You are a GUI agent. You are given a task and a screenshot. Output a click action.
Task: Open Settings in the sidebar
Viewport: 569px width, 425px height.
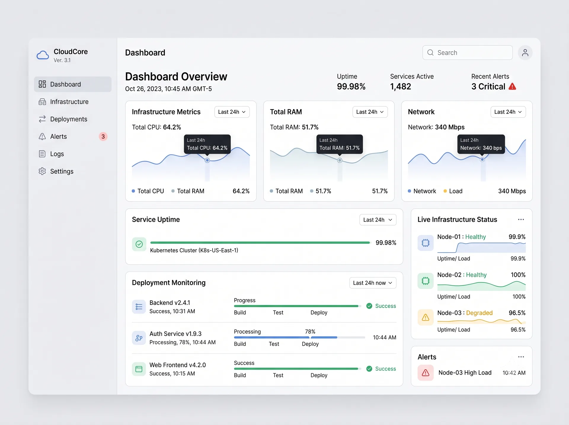[73, 171]
